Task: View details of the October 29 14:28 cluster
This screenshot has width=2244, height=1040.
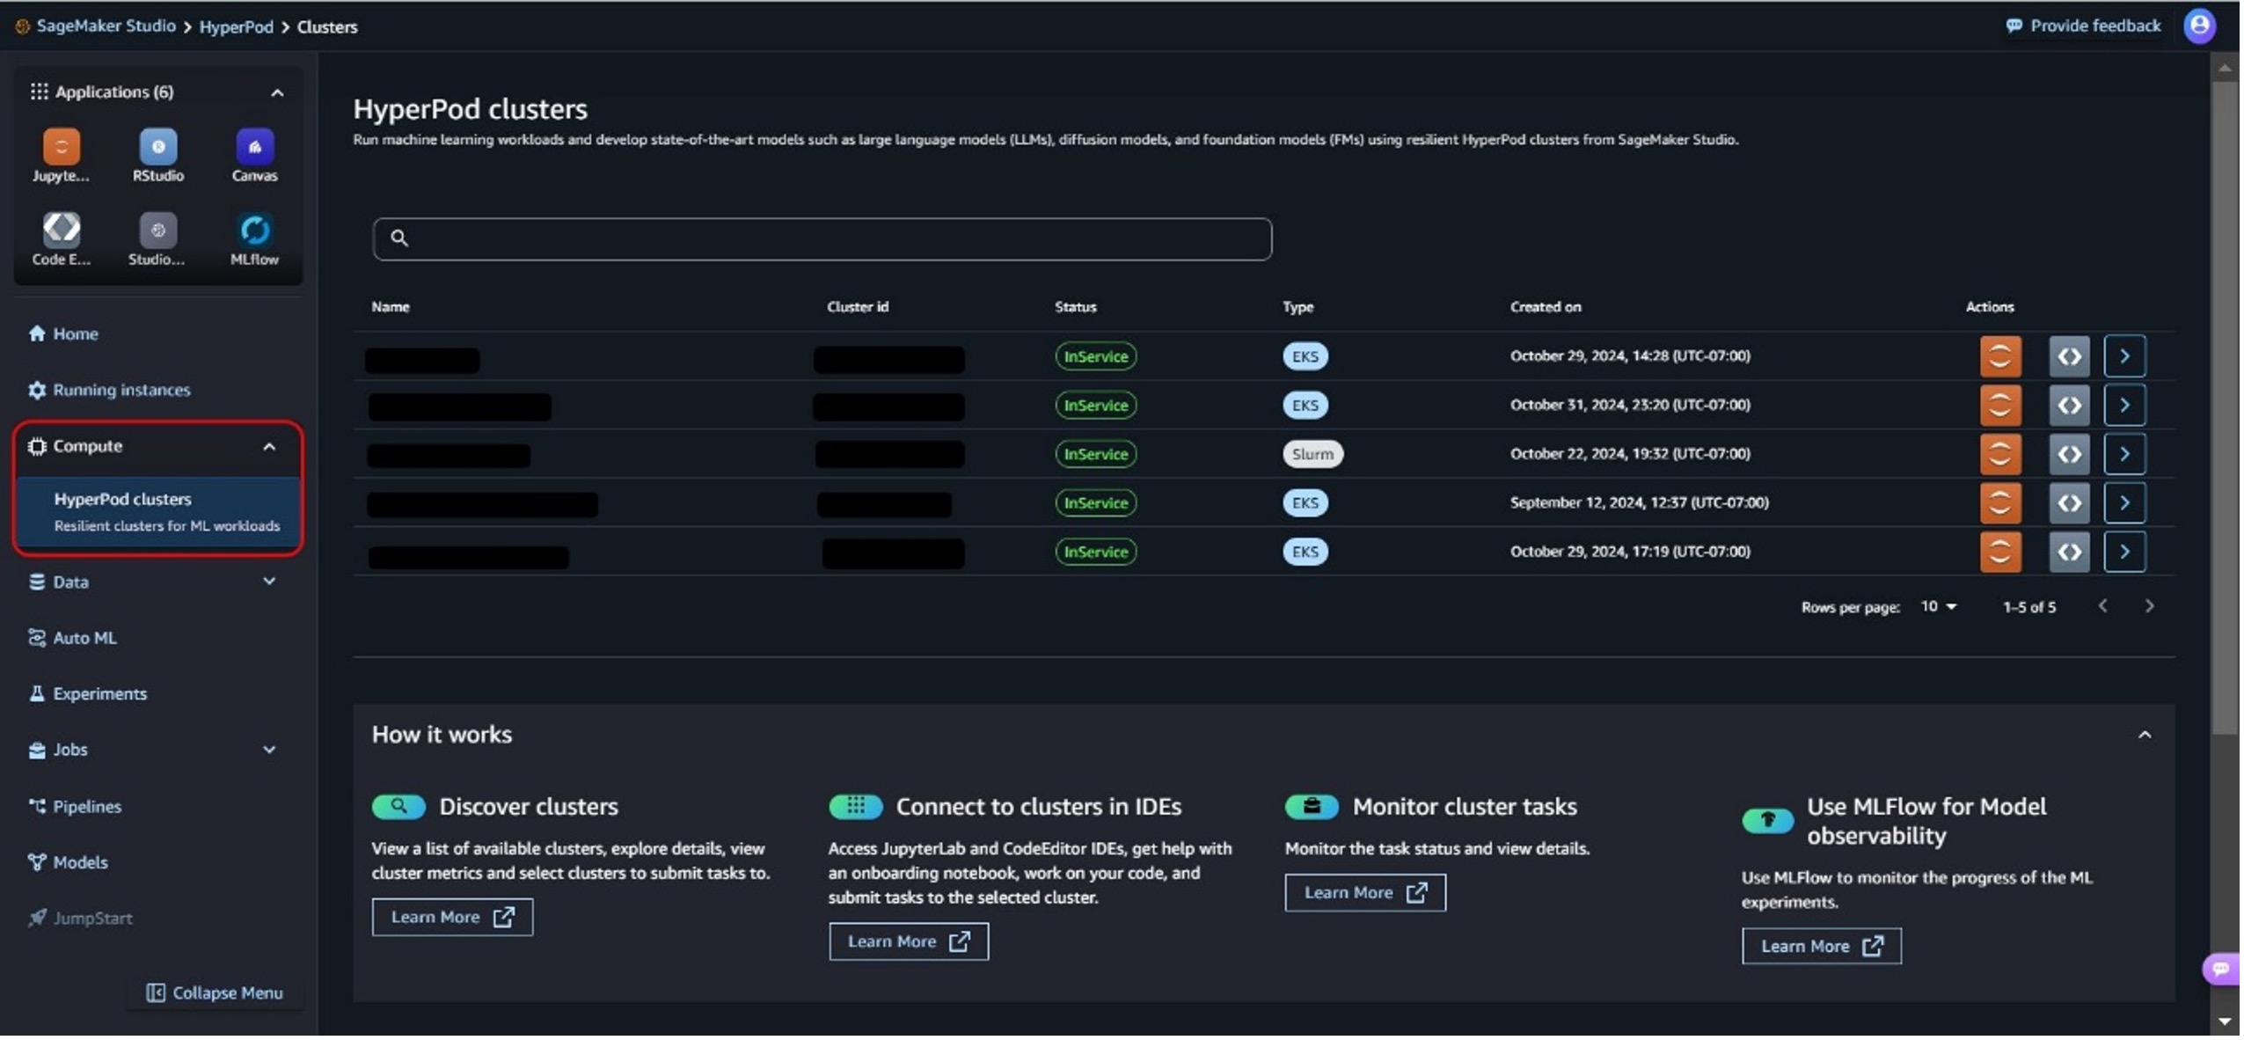Action: coord(2126,357)
